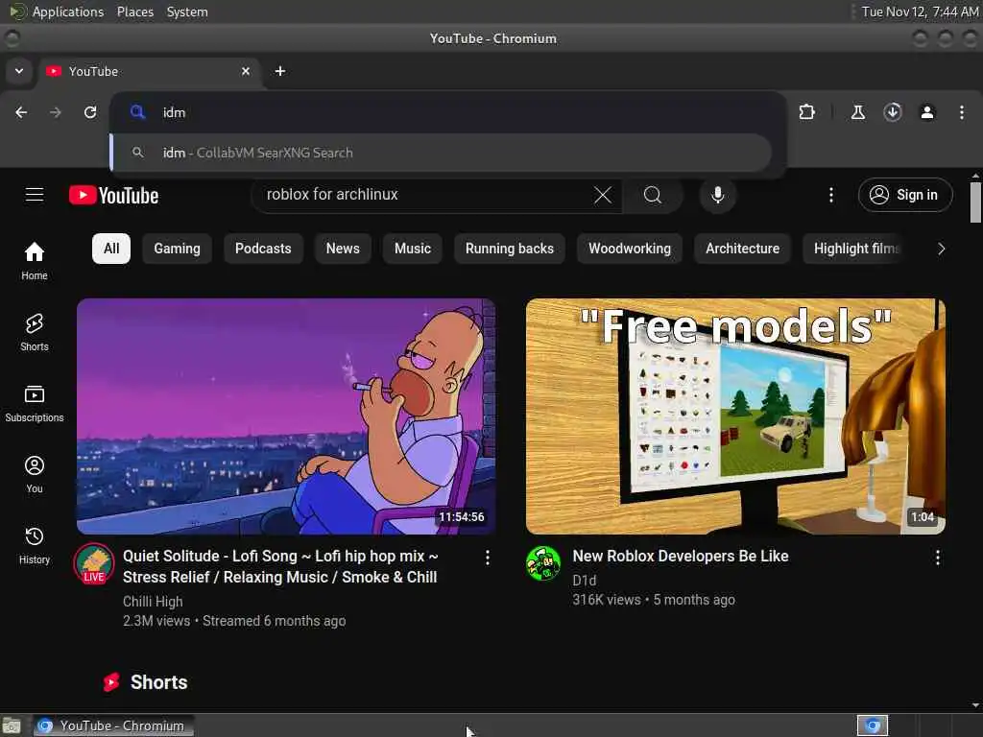Clear the YouTube search box text
The image size is (983, 737).
(x=603, y=195)
